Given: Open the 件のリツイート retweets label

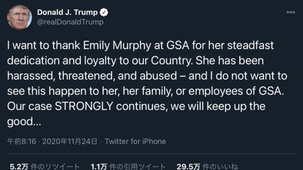Looking at the screenshot, I should 55,166.
